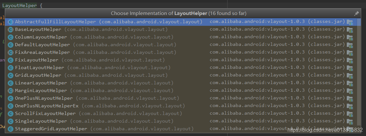Viewport: 366px width, 136px height.
Task: Click library icon on AbstractFullFillLayoutHelper row
Action: pos(350,22)
